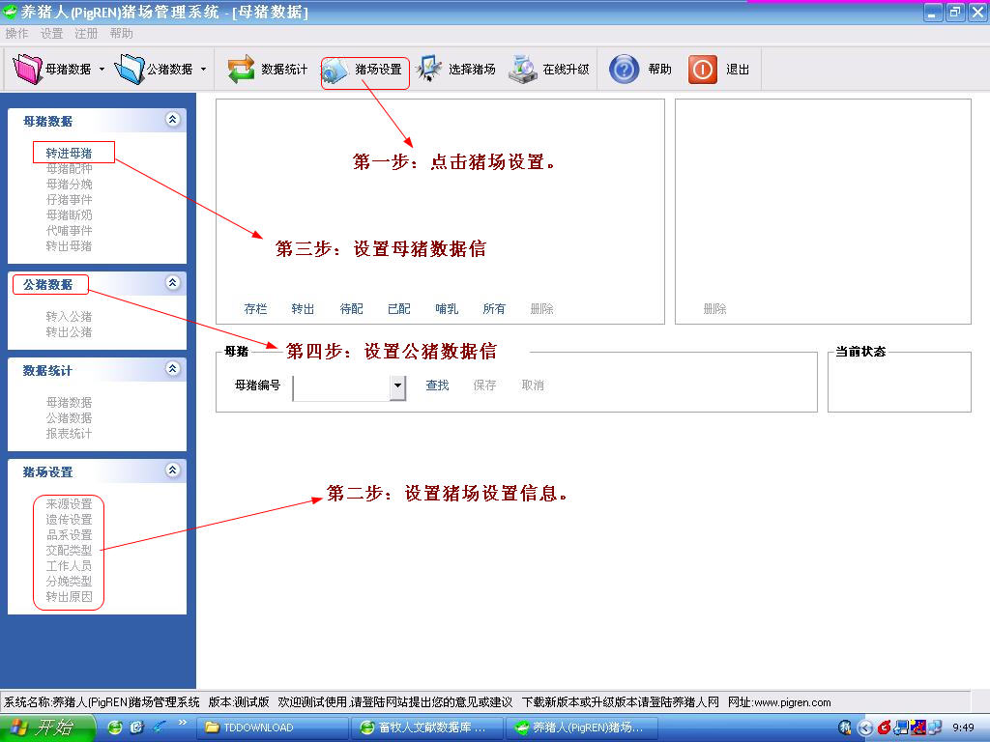The width and height of the screenshot is (990, 742).
Task: Switch to the 待配 filter tab
Action: tap(351, 309)
